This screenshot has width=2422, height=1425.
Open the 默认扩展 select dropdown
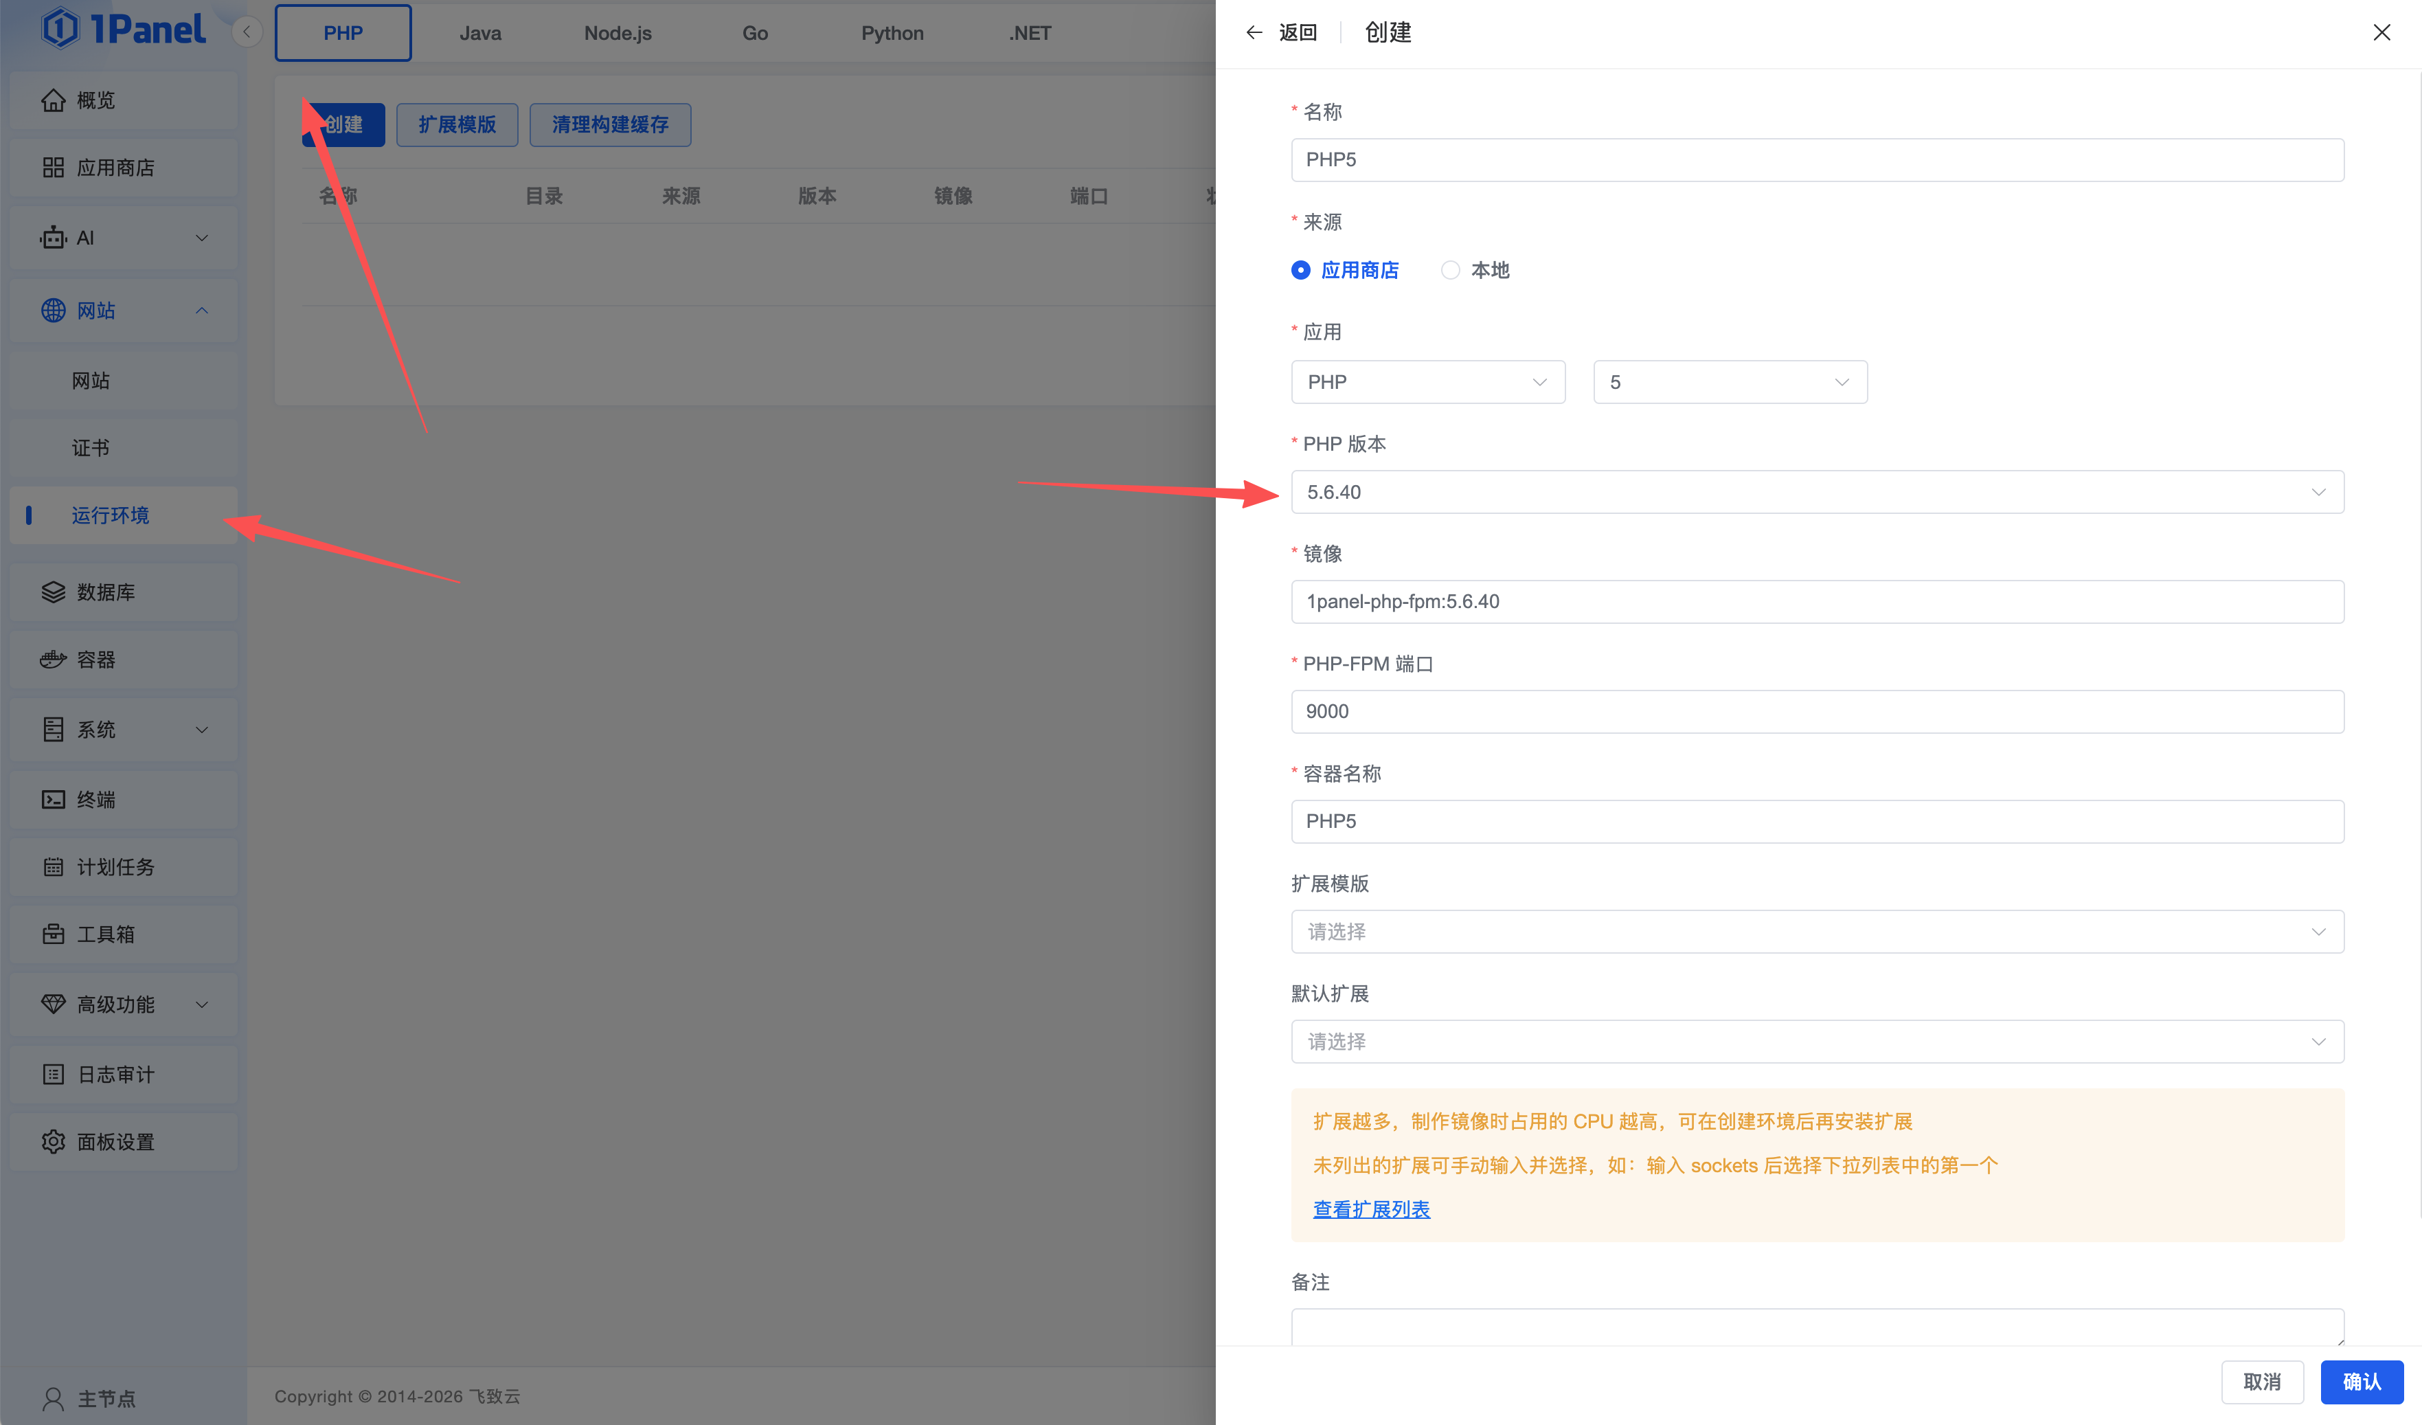tap(1816, 1042)
